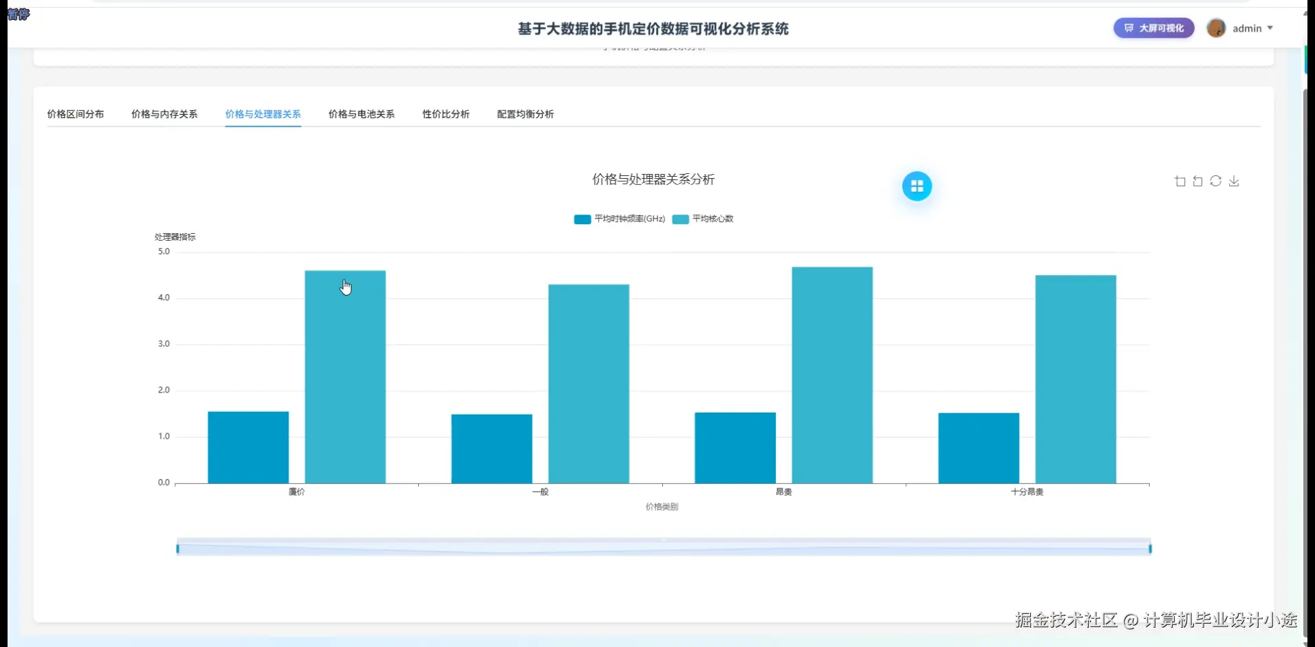Viewport: 1315px width, 647px height.
Task: Click the 一般 core count bar
Action: (589, 384)
